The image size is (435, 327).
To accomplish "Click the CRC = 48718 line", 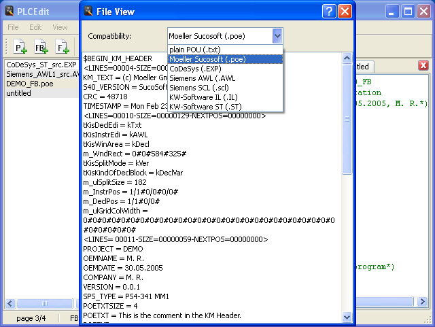I will [x=105, y=97].
